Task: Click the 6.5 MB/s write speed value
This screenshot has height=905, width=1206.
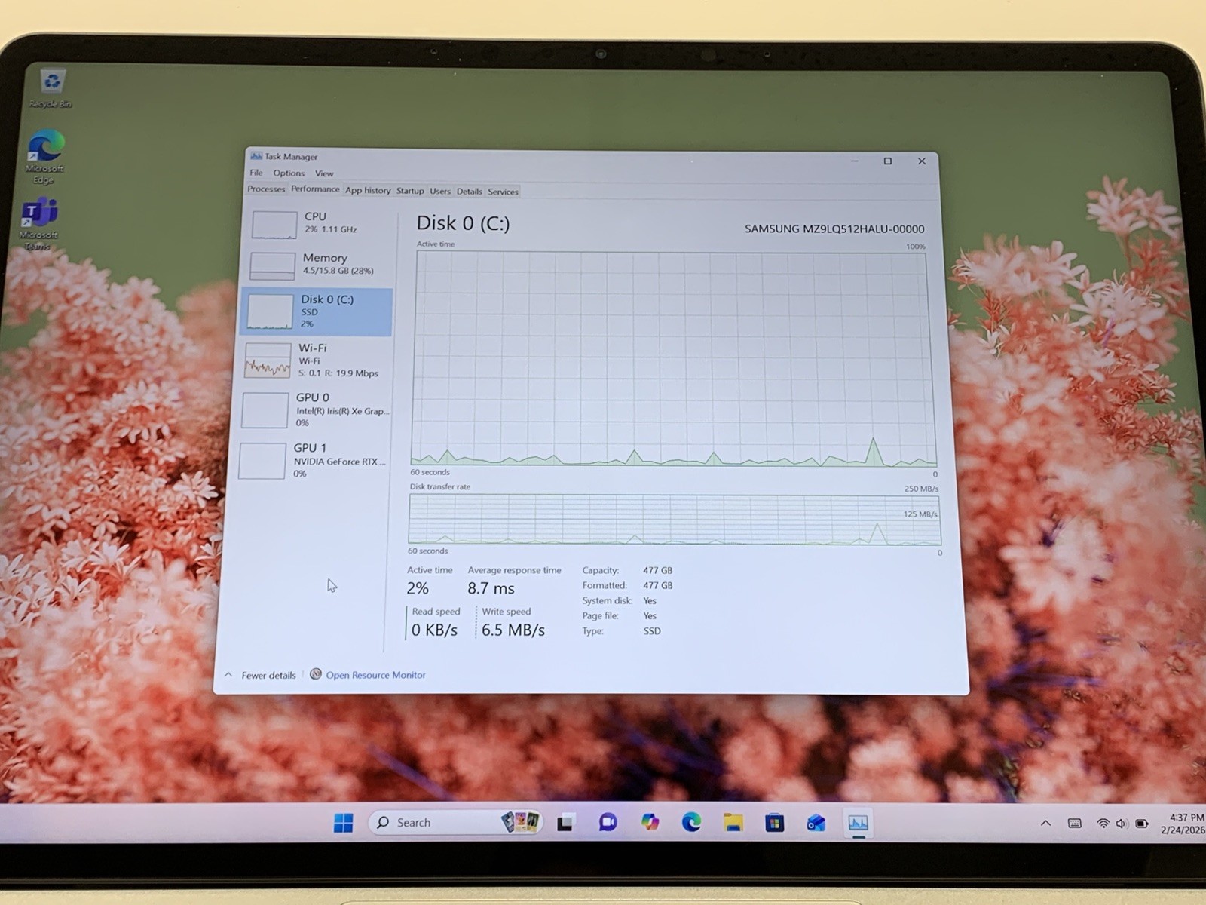Action: tap(513, 630)
